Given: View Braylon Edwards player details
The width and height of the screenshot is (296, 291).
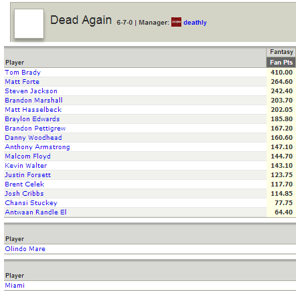Looking at the screenshot, I should tap(32, 119).
